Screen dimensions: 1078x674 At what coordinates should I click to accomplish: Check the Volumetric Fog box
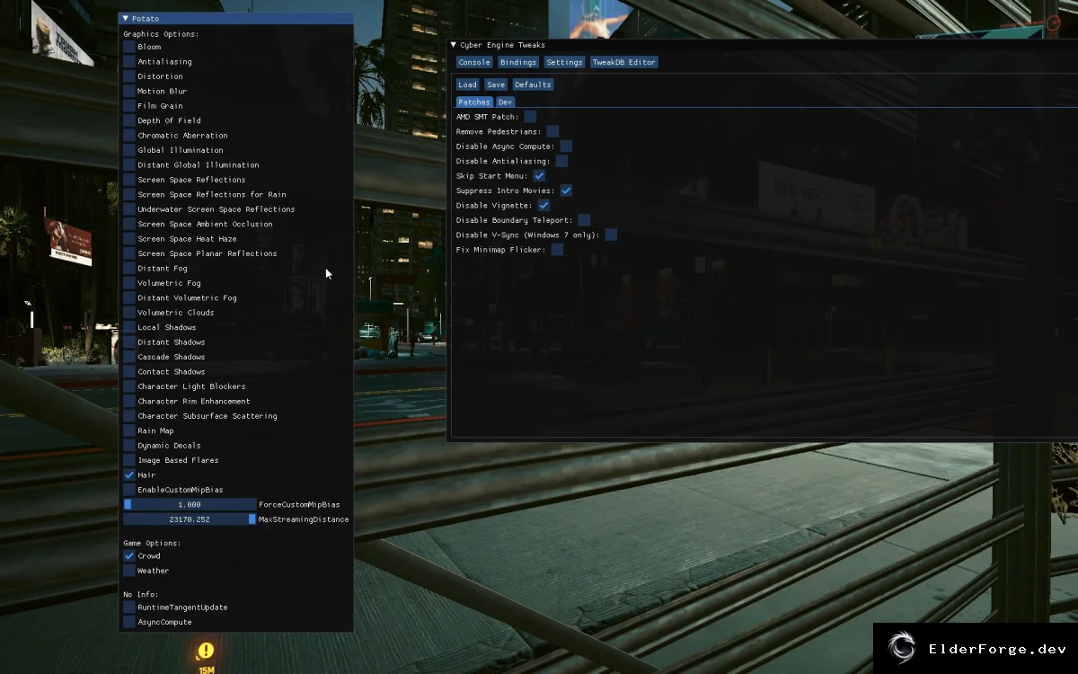coord(129,283)
